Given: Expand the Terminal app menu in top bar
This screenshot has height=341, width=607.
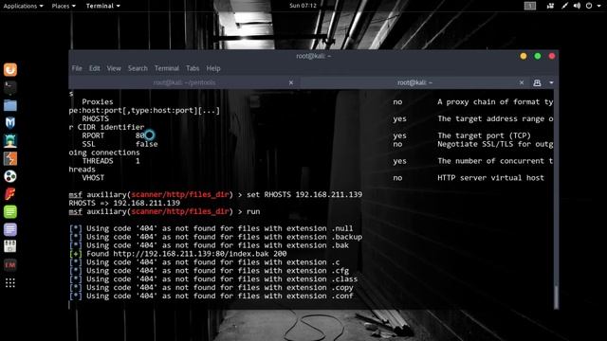Looking at the screenshot, I should pos(103,6).
